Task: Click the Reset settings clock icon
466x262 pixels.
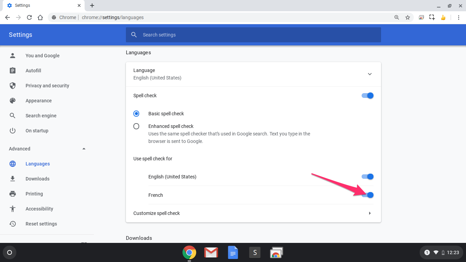Action: click(x=13, y=224)
